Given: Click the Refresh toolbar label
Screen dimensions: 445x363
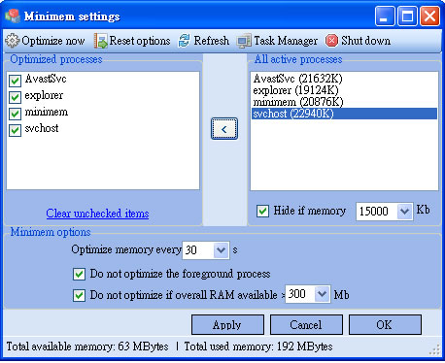Looking at the screenshot, I should [211, 41].
